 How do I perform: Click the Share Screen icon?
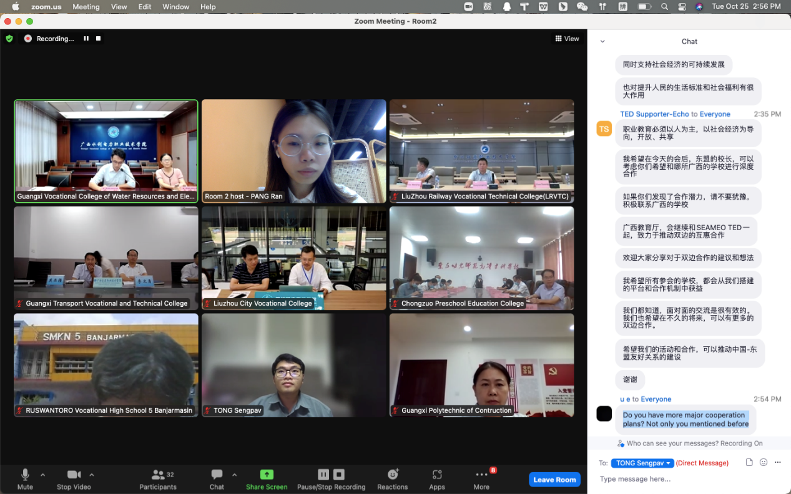pyautogui.click(x=267, y=475)
